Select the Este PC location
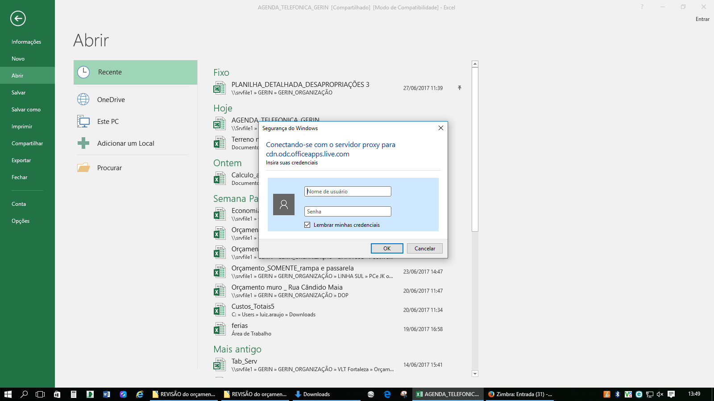 (x=135, y=121)
